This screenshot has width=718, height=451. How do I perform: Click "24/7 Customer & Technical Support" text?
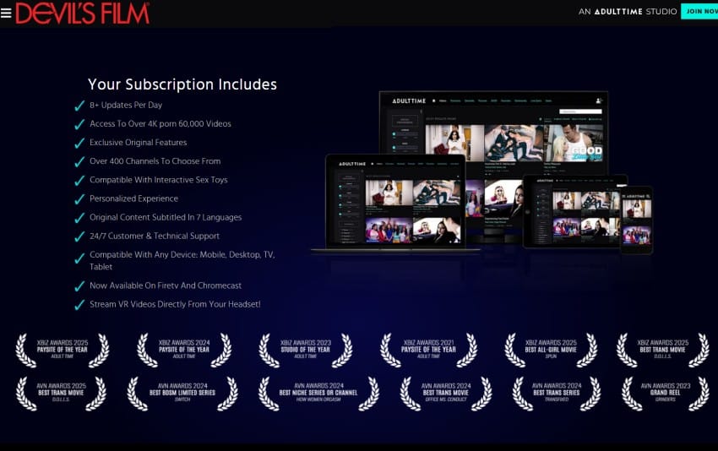pos(155,236)
